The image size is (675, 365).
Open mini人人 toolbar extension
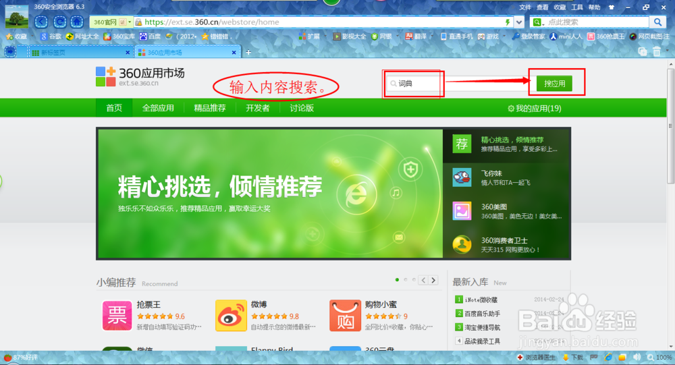pos(566,36)
